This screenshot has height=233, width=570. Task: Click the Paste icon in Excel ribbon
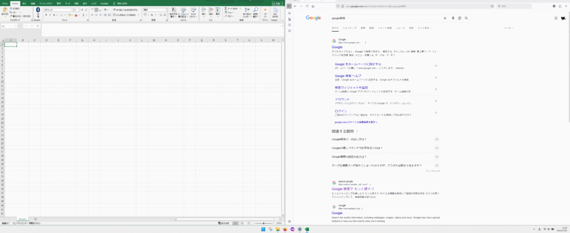coord(4,11)
